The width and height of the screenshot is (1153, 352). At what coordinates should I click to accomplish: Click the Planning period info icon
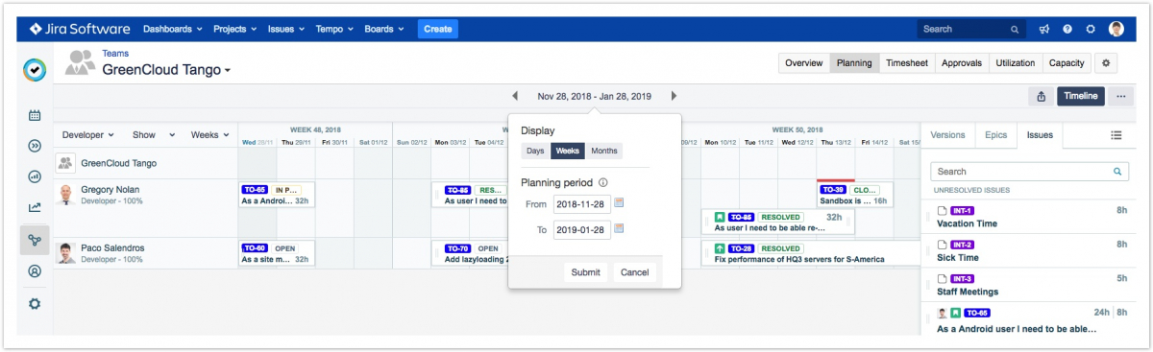tap(603, 182)
